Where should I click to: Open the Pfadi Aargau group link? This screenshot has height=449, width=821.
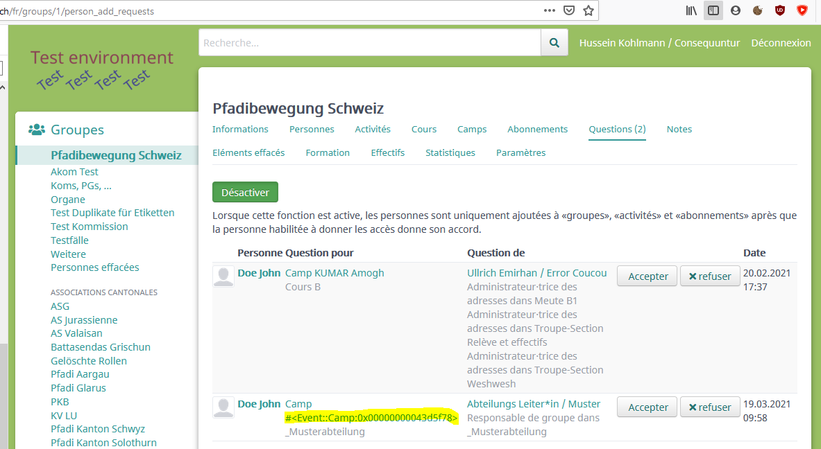[x=80, y=373]
